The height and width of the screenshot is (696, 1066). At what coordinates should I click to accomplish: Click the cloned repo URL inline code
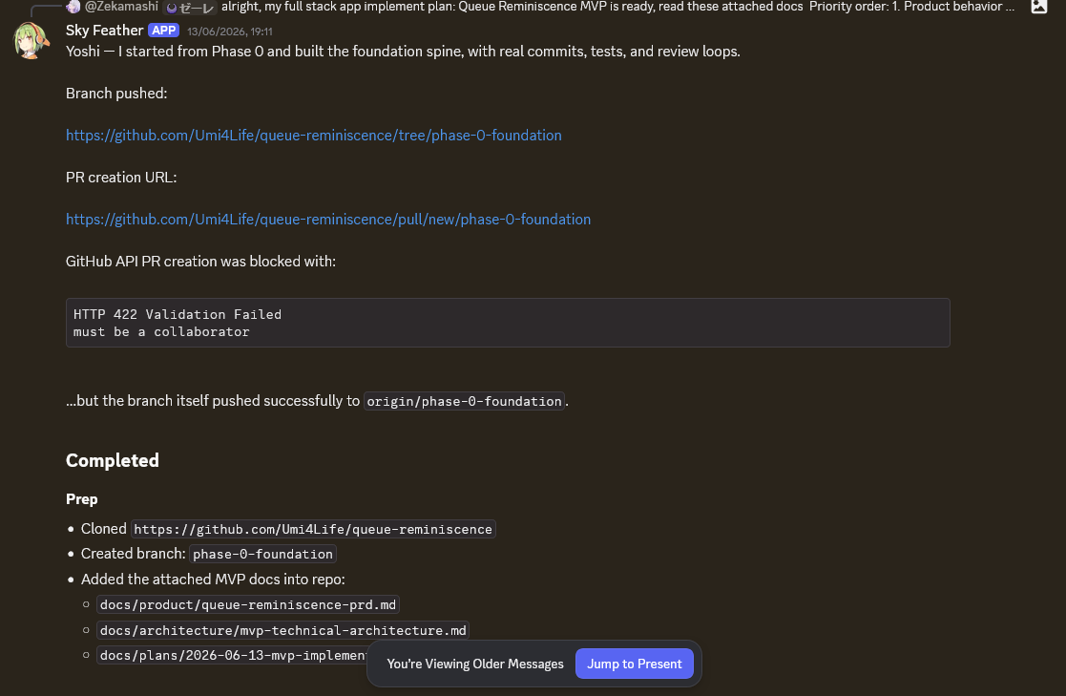click(313, 529)
